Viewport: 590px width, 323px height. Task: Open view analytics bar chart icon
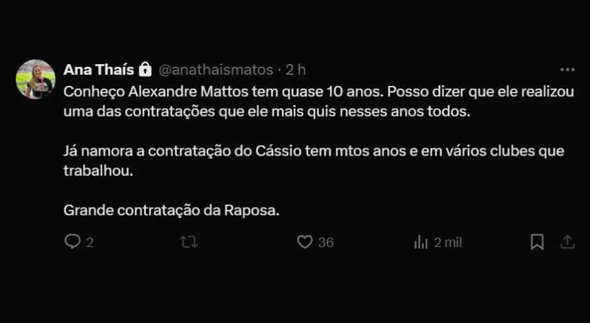tap(421, 242)
